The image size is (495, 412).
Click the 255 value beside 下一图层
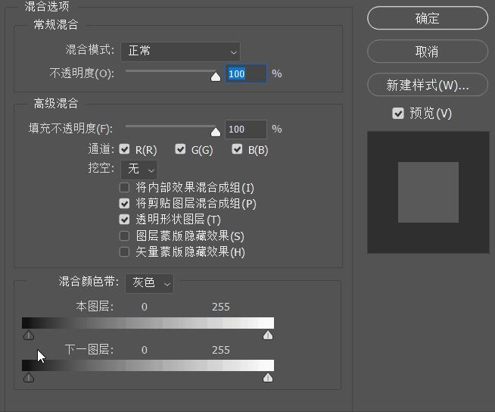(221, 350)
